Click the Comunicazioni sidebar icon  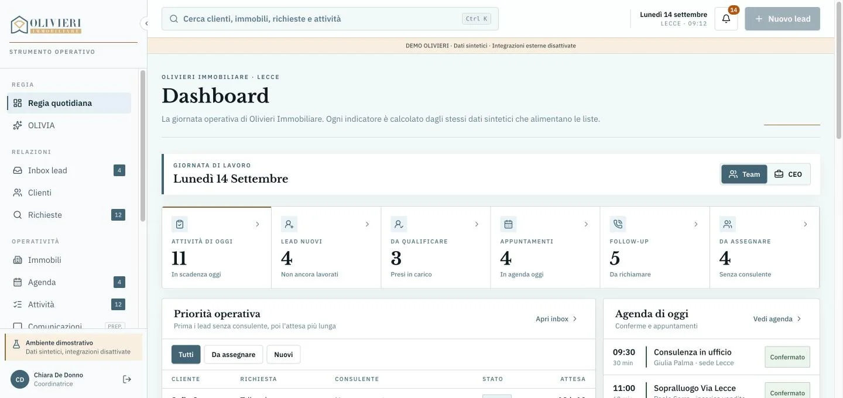(18, 327)
